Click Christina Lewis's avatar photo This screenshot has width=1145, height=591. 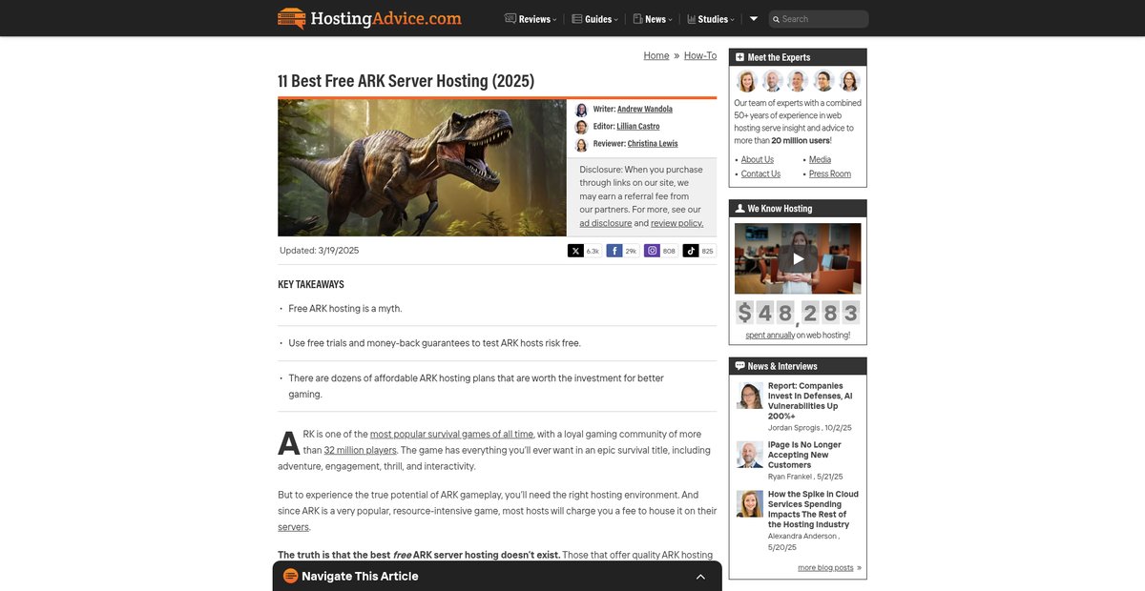click(x=581, y=145)
